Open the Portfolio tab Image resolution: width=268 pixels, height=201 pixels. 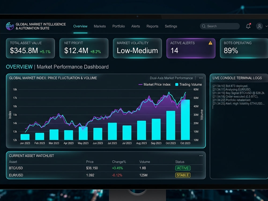118,26
